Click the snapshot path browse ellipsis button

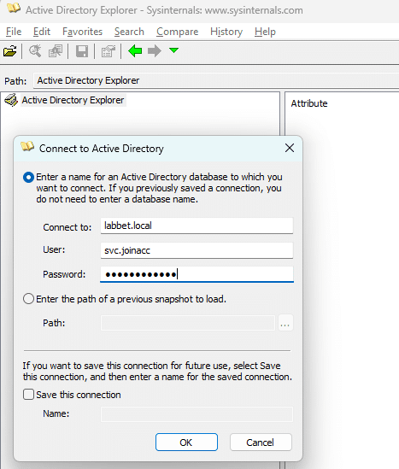[285, 323]
